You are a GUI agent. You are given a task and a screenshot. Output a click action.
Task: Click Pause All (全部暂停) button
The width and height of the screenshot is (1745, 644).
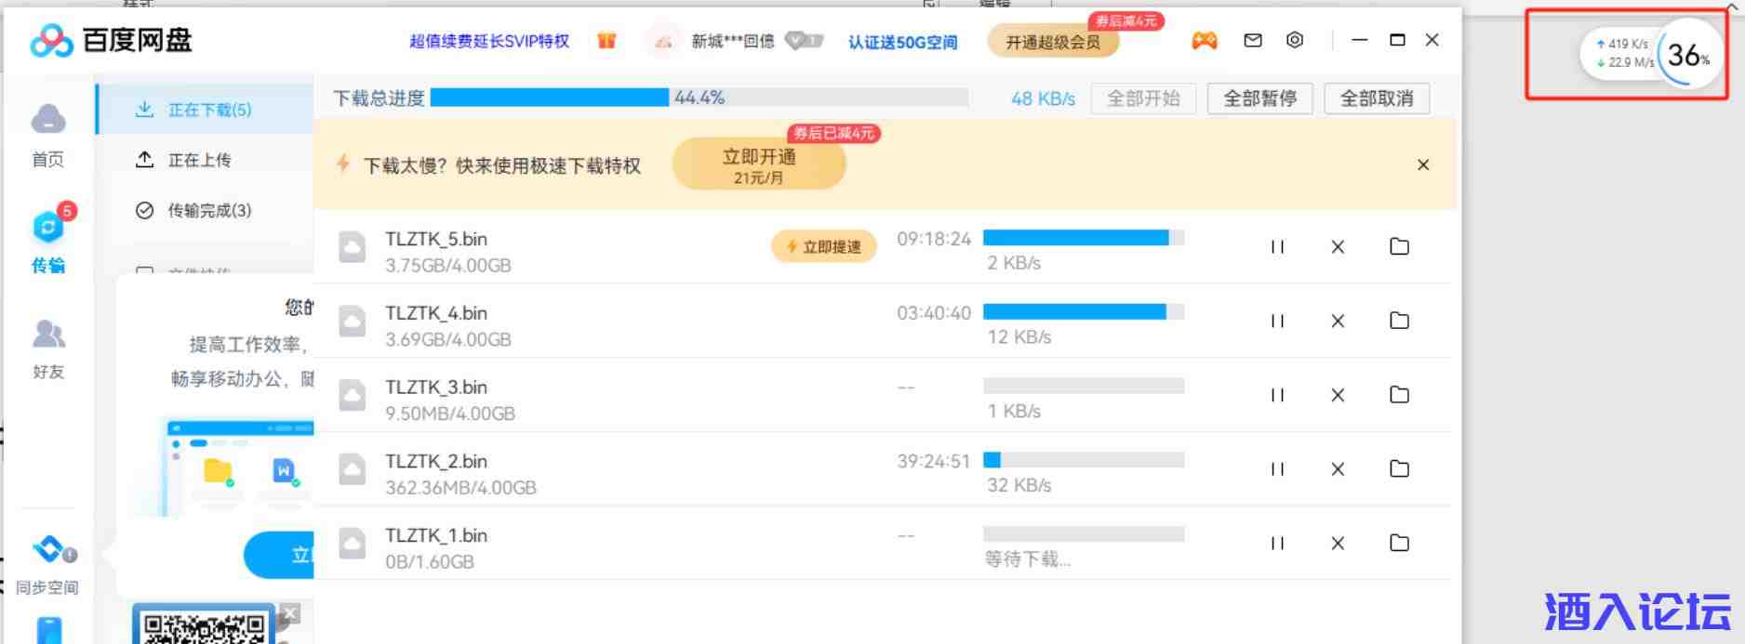click(1259, 99)
